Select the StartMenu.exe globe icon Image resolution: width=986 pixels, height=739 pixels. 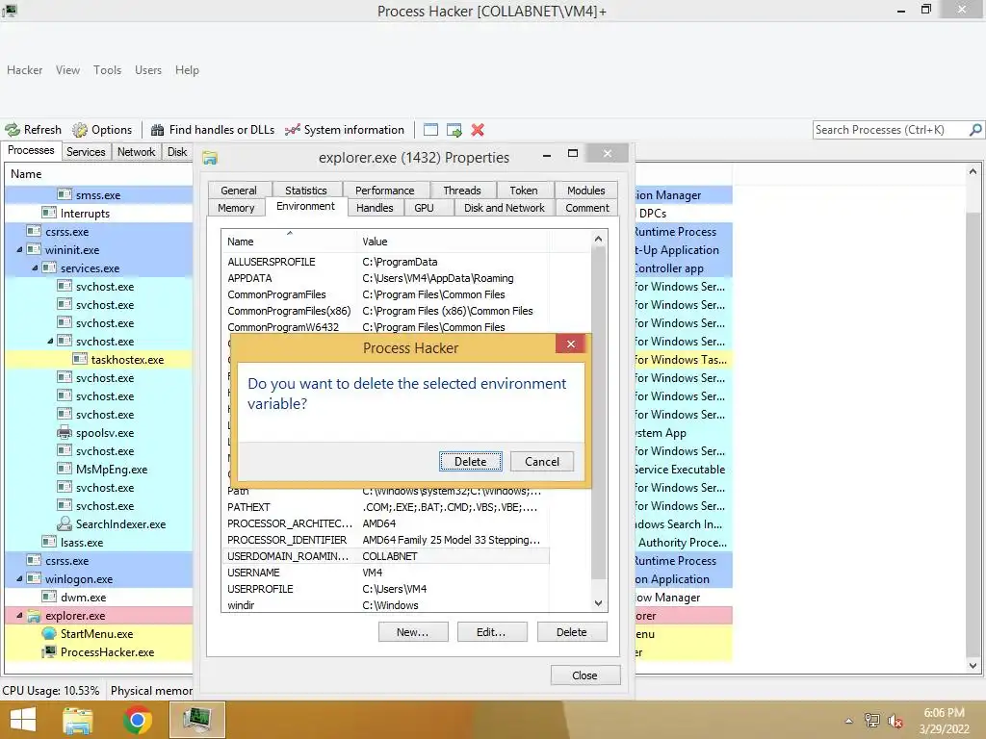click(49, 633)
